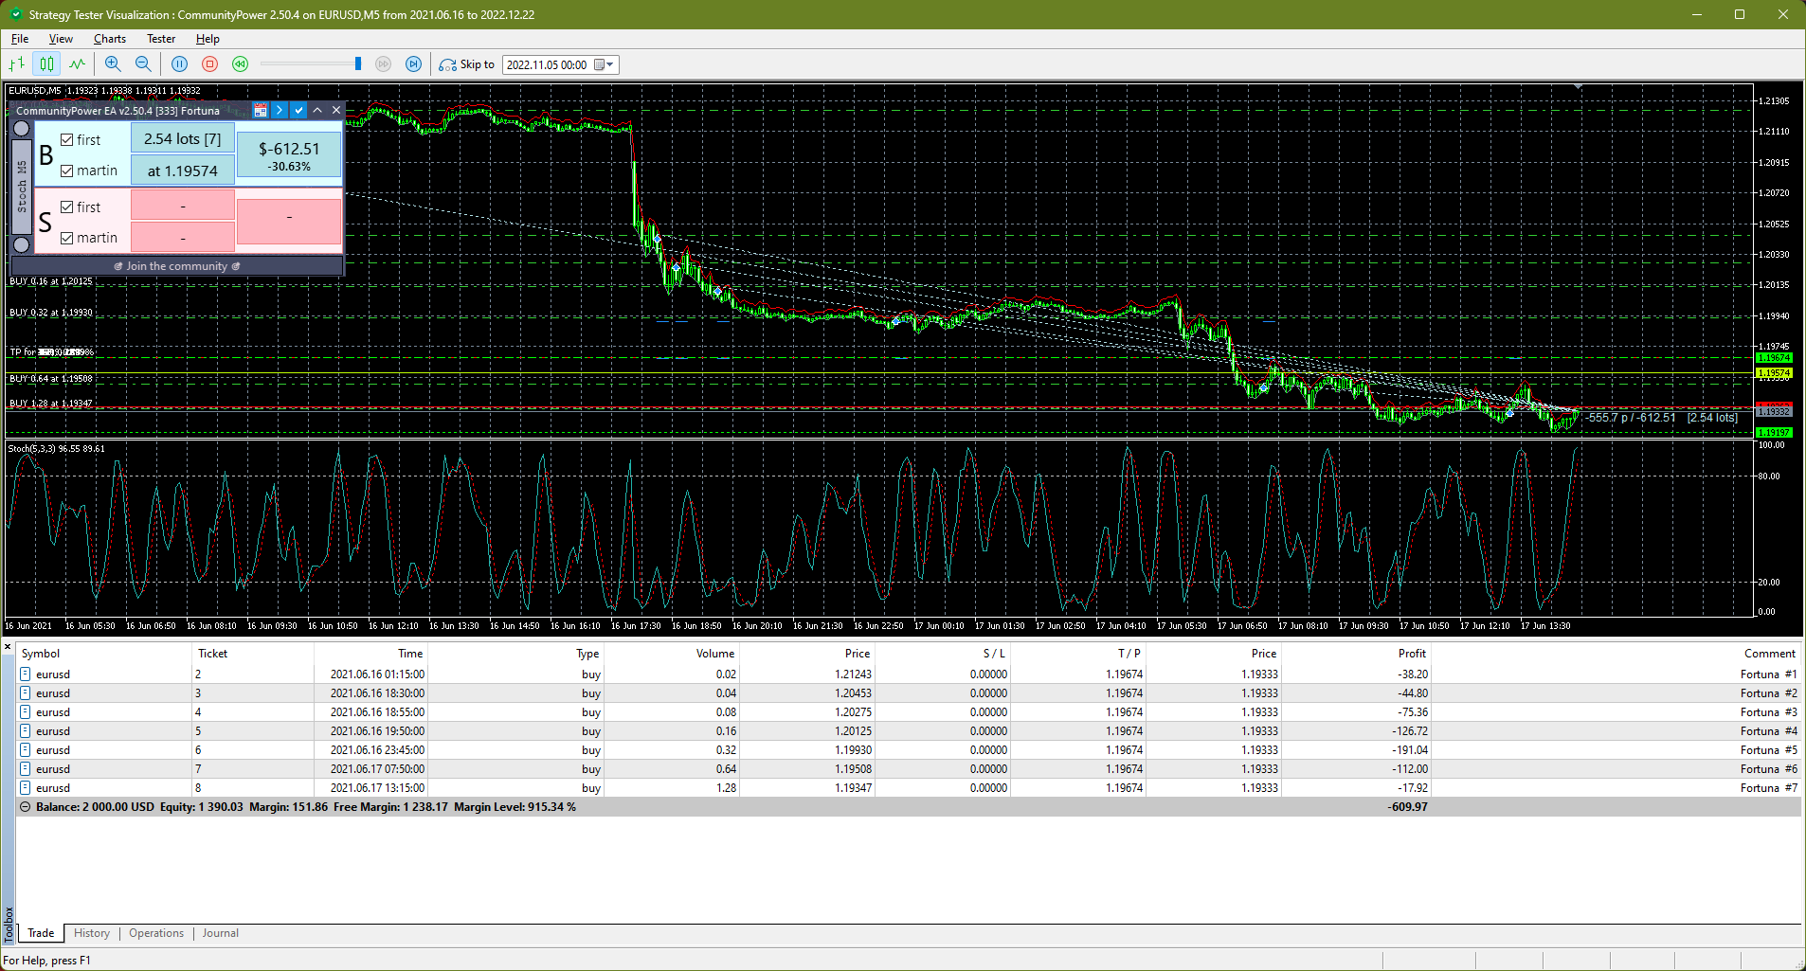The height and width of the screenshot is (971, 1806).
Task: Click the right arrow icon on EA panel
Action: click(280, 111)
